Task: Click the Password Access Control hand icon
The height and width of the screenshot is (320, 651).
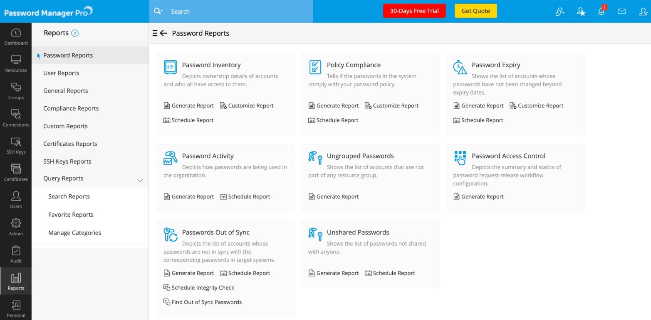Action: click(460, 158)
